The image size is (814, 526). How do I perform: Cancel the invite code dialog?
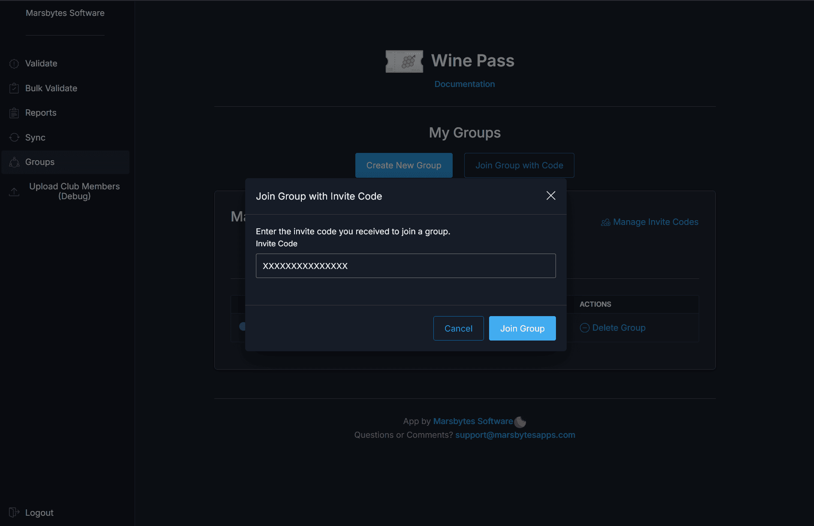coord(458,328)
